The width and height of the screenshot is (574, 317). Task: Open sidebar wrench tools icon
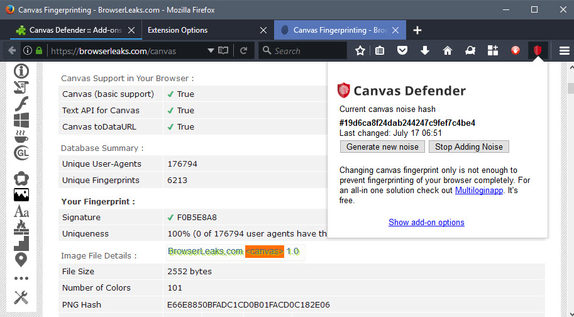[x=21, y=298]
